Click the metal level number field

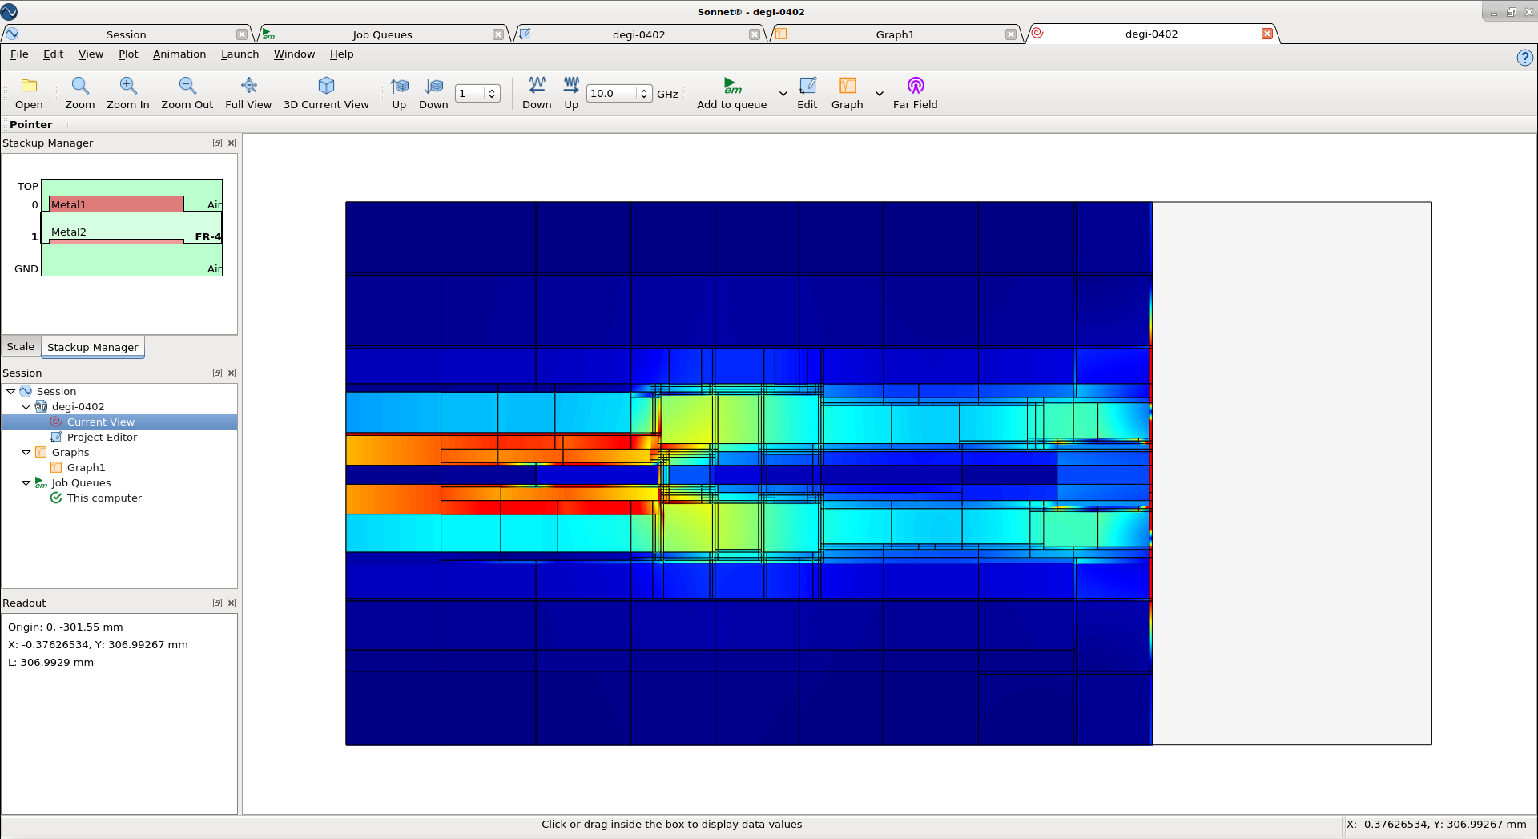[x=470, y=94]
